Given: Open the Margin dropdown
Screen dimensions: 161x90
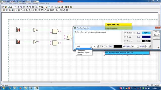Looking at the screenshot, I should (150, 46).
